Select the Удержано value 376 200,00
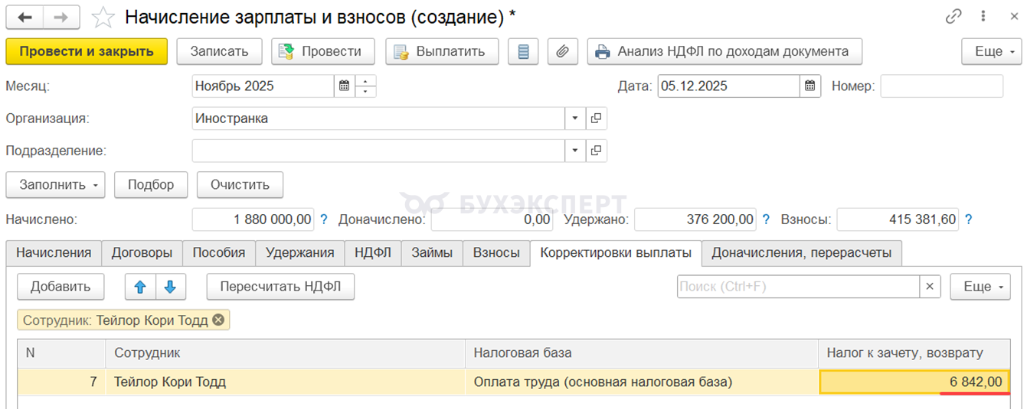The width and height of the screenshot is (1027, 409). coord(695,219)
